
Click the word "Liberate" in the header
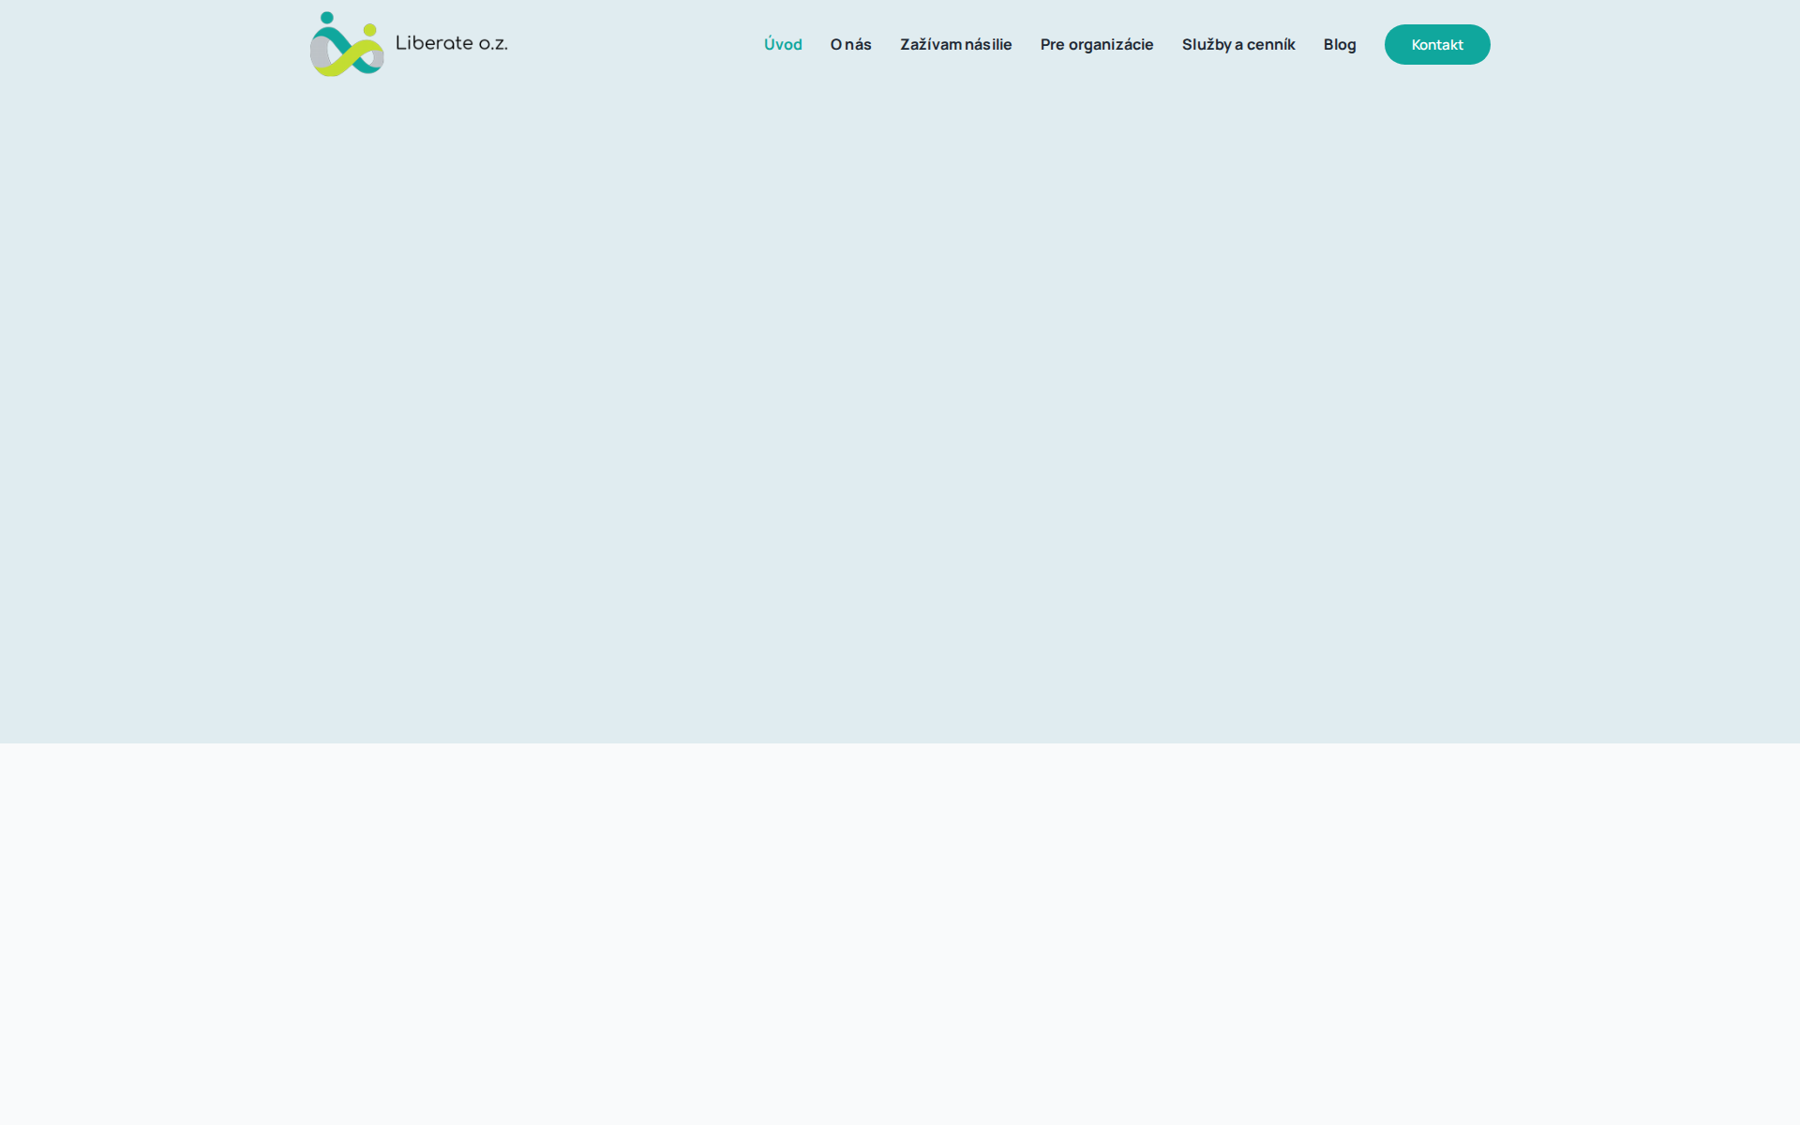[434, 43]
